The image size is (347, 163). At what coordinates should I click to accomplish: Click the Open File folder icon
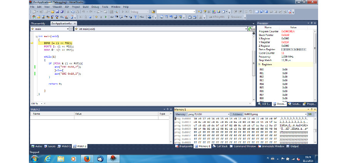click(x=52, y=12)
